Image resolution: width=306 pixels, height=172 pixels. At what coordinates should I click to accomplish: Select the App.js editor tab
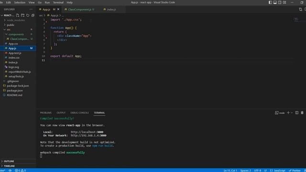tap(46, 10)
